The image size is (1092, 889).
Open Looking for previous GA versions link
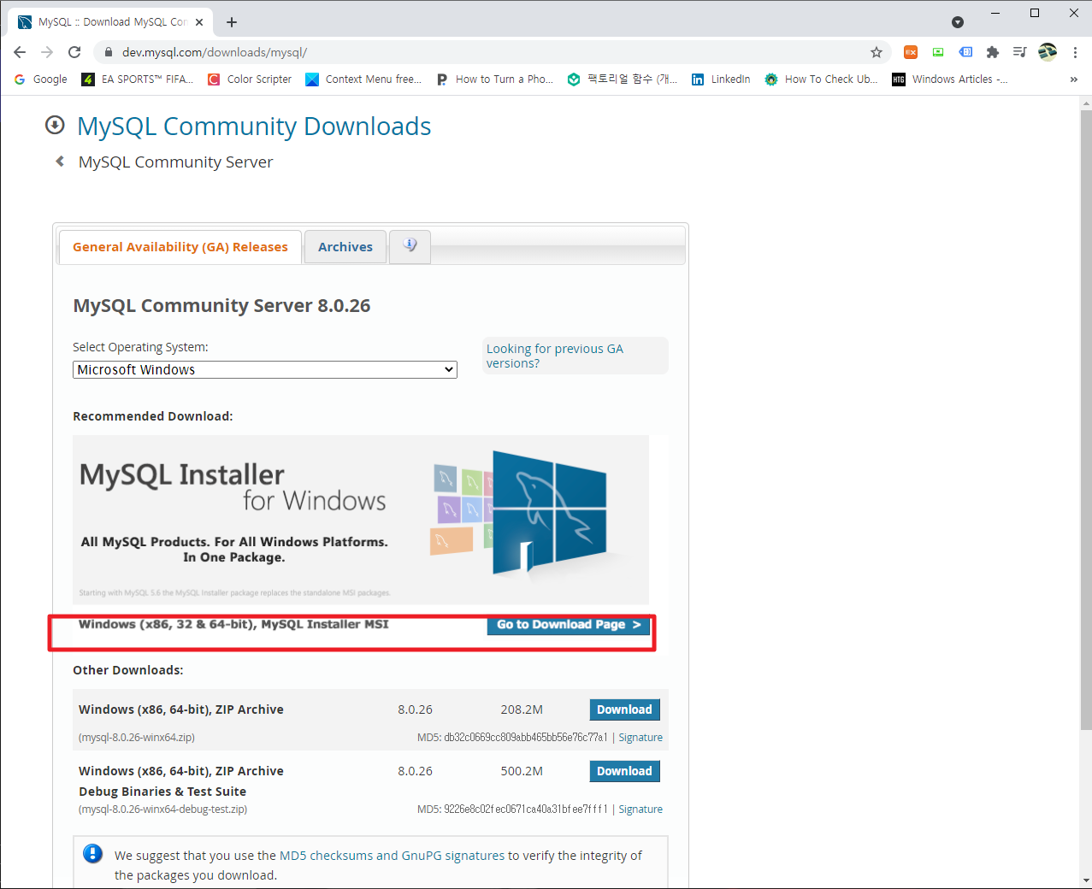[x=555, y=356]
